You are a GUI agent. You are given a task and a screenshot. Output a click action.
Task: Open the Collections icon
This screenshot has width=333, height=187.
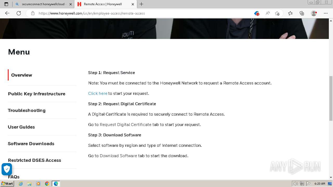pos(302,13)
